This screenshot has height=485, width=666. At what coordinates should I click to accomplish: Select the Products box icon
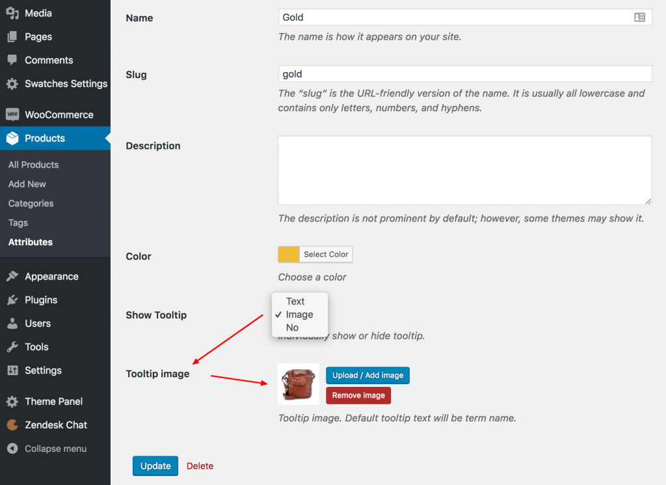click(x=12, y=138)
